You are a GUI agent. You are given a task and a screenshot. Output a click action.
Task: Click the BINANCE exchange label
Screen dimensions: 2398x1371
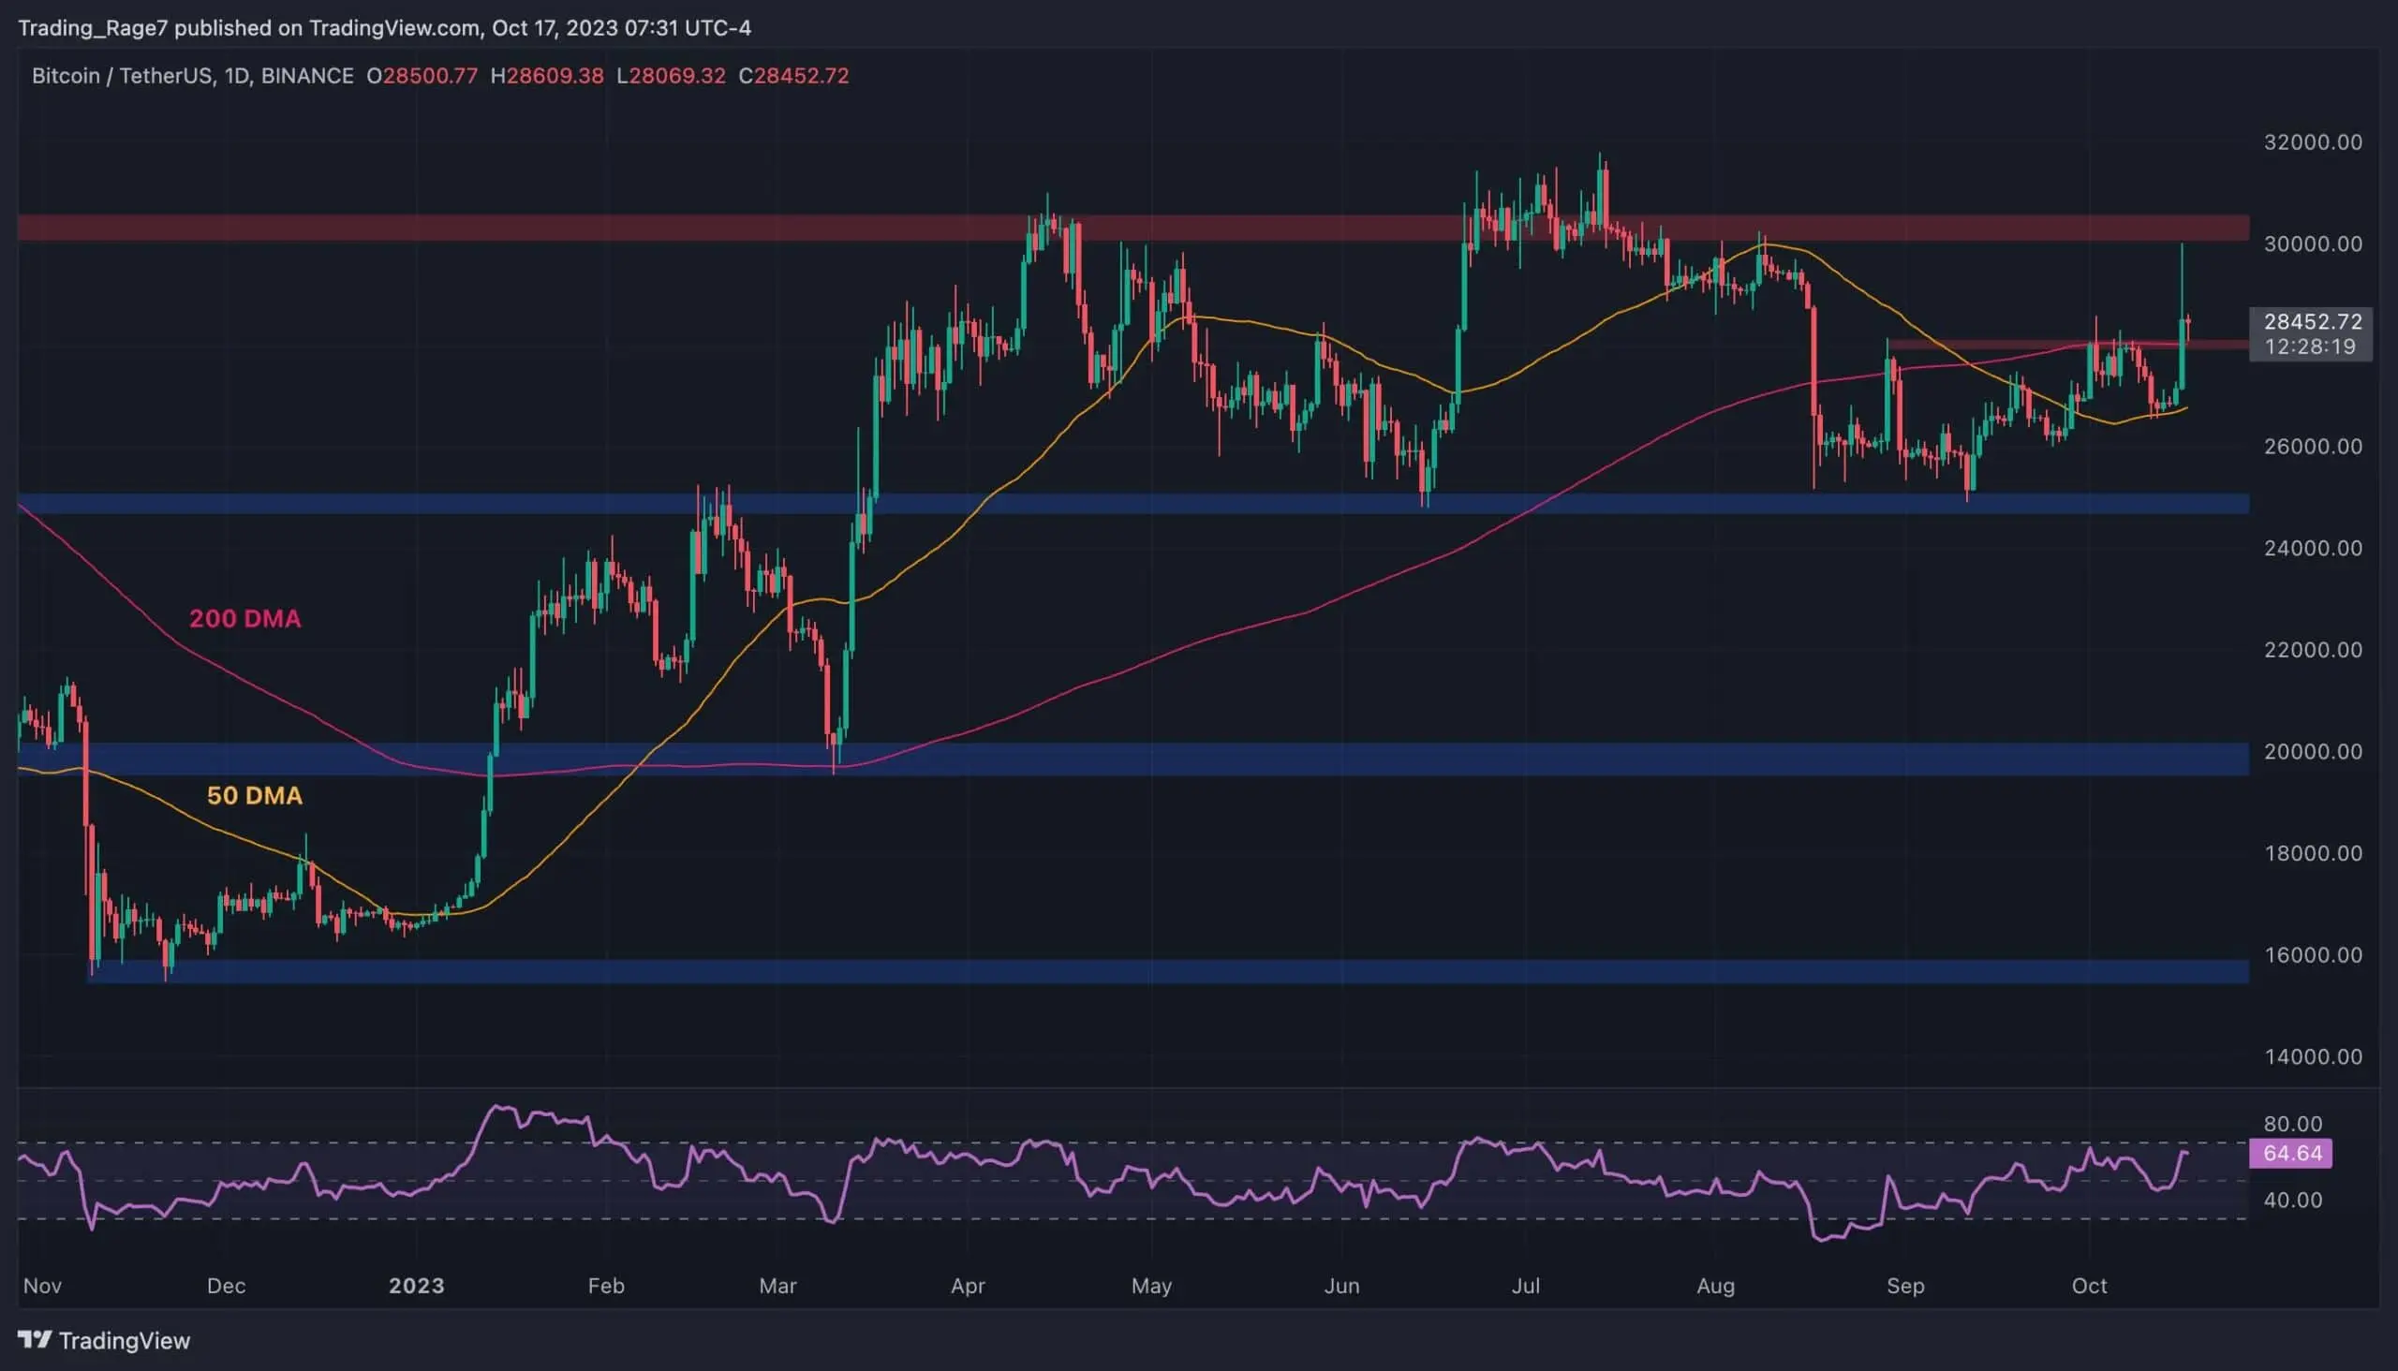click(308, 76)
